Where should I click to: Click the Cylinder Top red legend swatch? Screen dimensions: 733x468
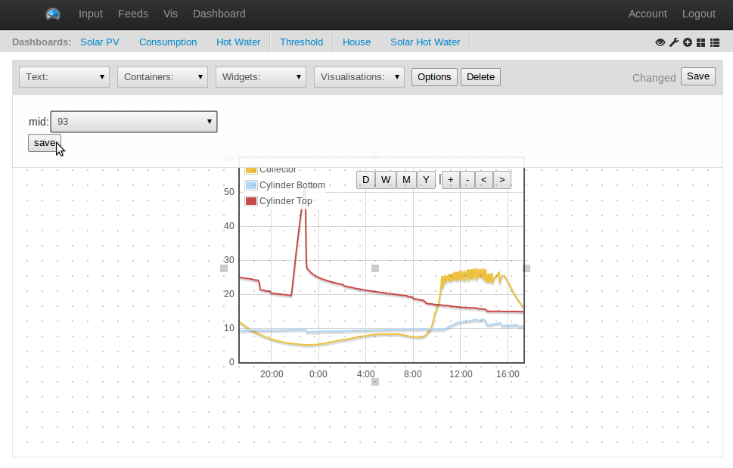click(x=251, y=201)
